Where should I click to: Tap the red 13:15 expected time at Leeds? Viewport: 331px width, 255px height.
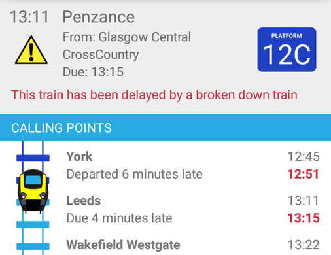(304, 218)
